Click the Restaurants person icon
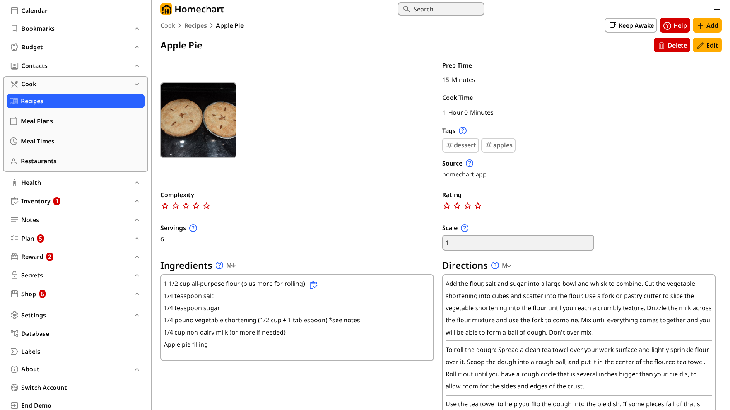 coord(14,161)
